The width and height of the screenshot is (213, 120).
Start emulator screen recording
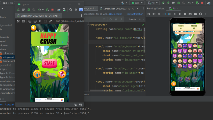(x=195, y=14)
